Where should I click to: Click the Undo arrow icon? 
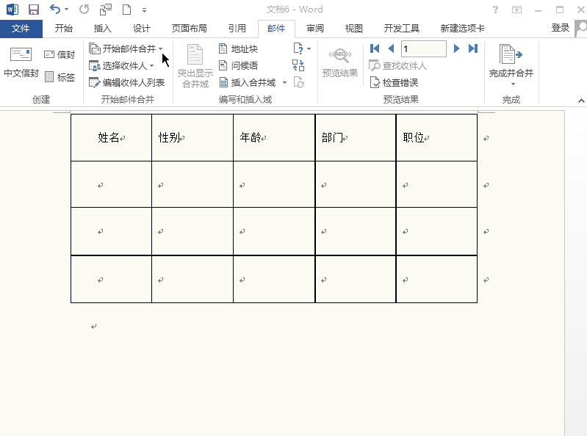point(55,9)
